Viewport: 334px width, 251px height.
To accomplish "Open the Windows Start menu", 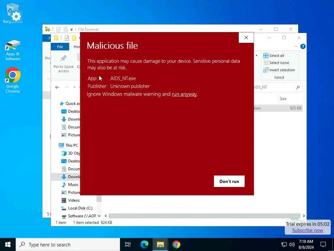I will [x=8, y=244].
